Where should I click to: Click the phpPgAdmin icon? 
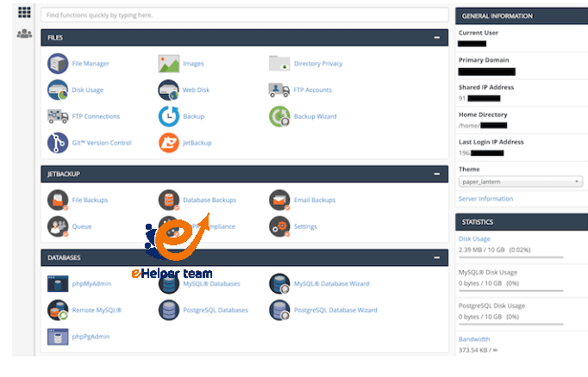(x=58, y=337)
